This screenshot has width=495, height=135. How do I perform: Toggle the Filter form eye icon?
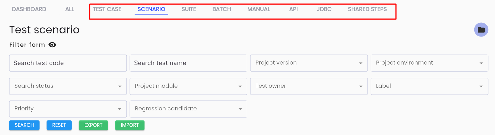pos(52,45)
